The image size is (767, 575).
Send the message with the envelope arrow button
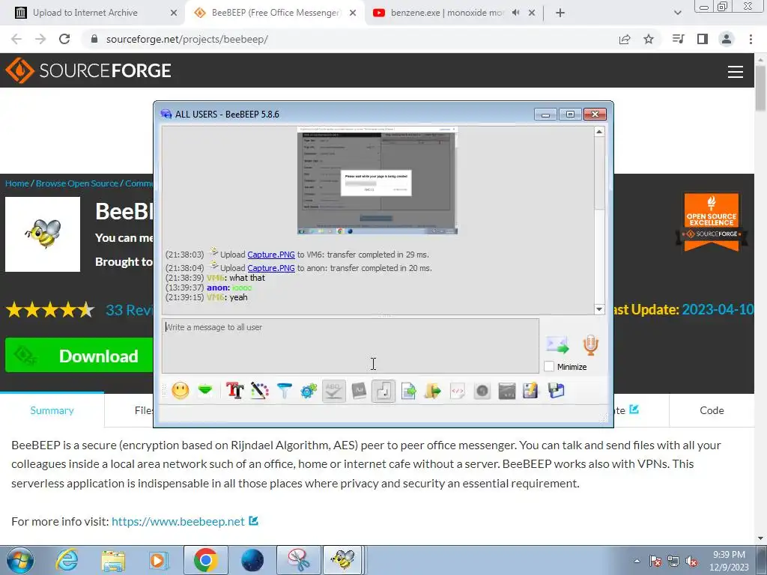tap(557, 345)
